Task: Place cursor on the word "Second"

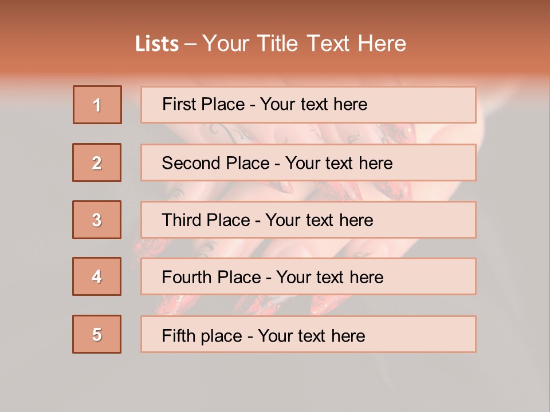Action: coord(192,163)
